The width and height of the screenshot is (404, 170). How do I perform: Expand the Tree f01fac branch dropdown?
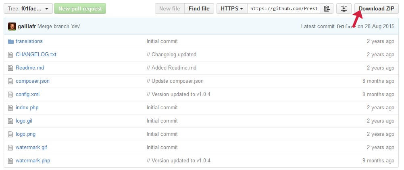coord(28,8)
